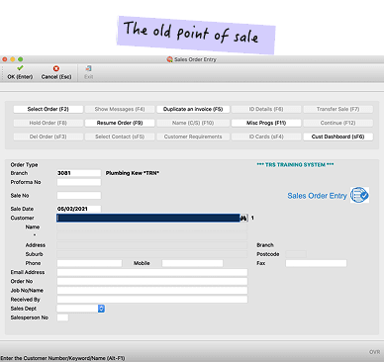Click the OK (Enter) green checkmark
This screenshot has width=384, height=362.
pos(20,68)
